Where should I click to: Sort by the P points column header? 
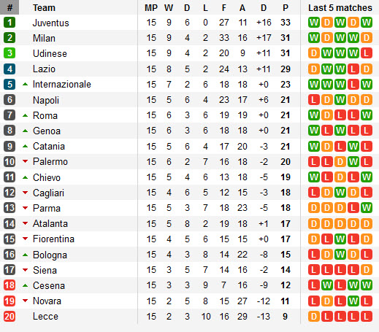[286, 8]
